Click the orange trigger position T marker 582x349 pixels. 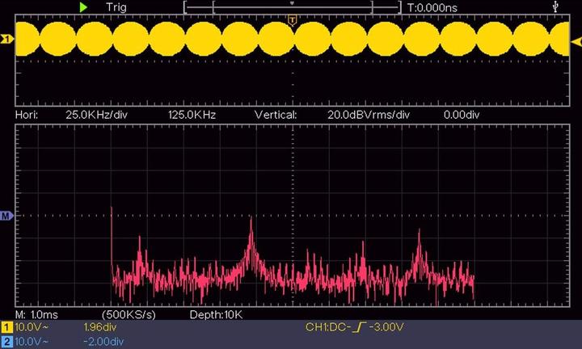coord(292,19)
